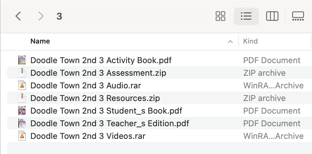The width and height of the screenshot is (312, 154).
Task: Click the Assessment.zip archive icon
Action: click(x=22, y=73)
